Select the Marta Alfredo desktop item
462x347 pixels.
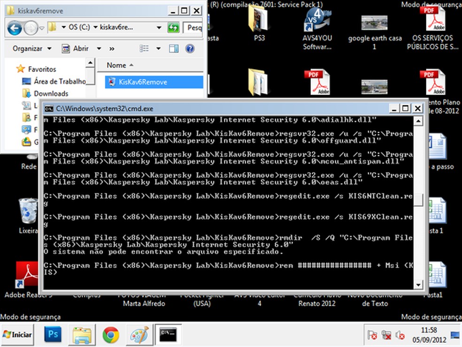coord(144,300)
